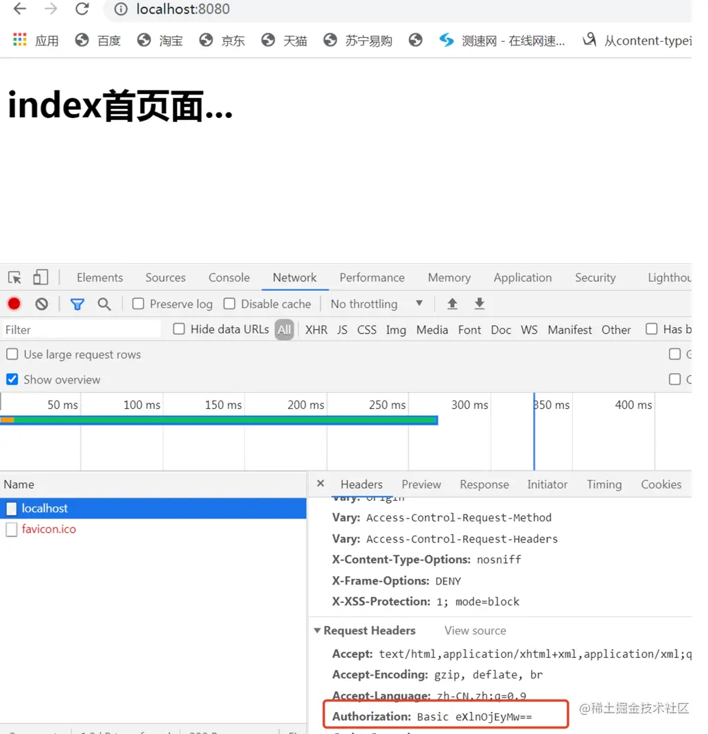Switch to the Memory tab

[449, 278]
